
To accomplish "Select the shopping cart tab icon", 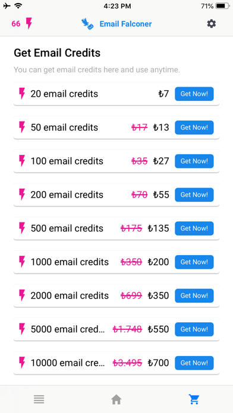I will (194, 399).
